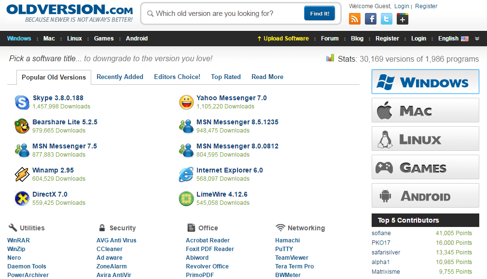Open the Acrobat Reader link
Viewport: 487px width, 279px height.
[208, 240]
